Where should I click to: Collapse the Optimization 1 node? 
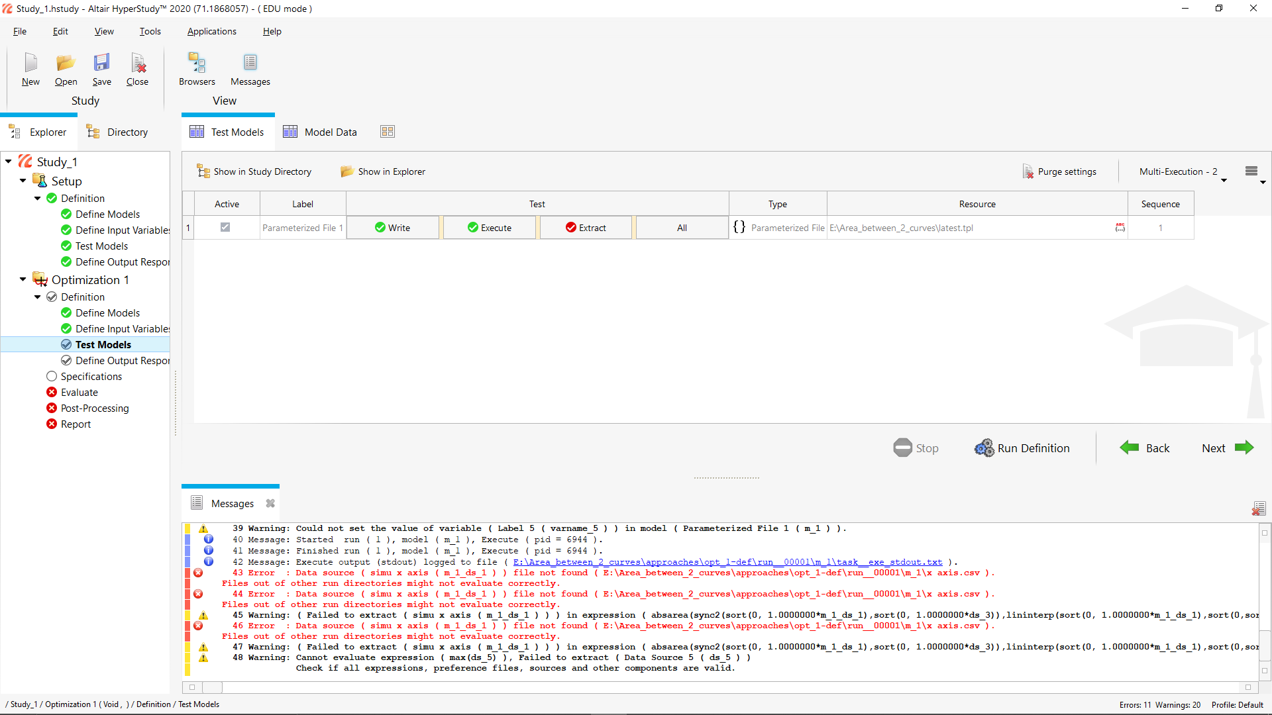click(x=23, y=279)
